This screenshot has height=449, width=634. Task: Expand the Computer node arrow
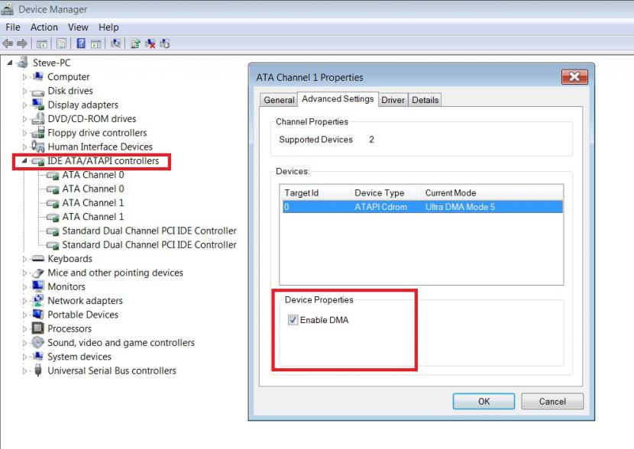pos(24,77)
